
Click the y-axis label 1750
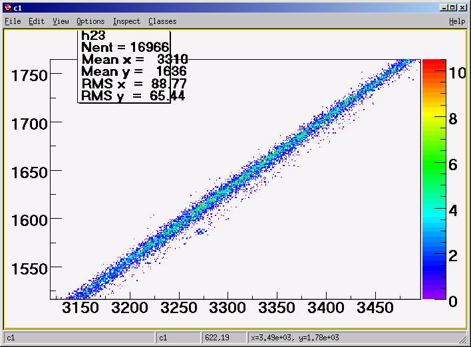click(29, 75)
